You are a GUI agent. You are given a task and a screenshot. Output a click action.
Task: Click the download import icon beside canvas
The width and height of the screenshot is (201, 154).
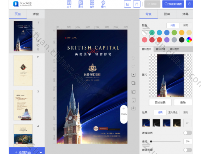pyautogui.click(x=134, y=108)
